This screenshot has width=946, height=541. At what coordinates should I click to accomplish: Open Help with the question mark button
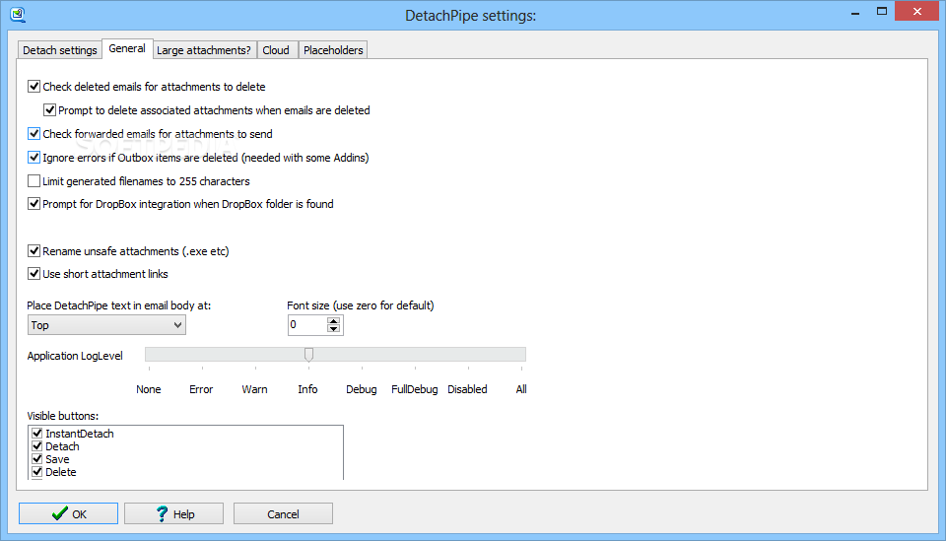pos(173,513)
